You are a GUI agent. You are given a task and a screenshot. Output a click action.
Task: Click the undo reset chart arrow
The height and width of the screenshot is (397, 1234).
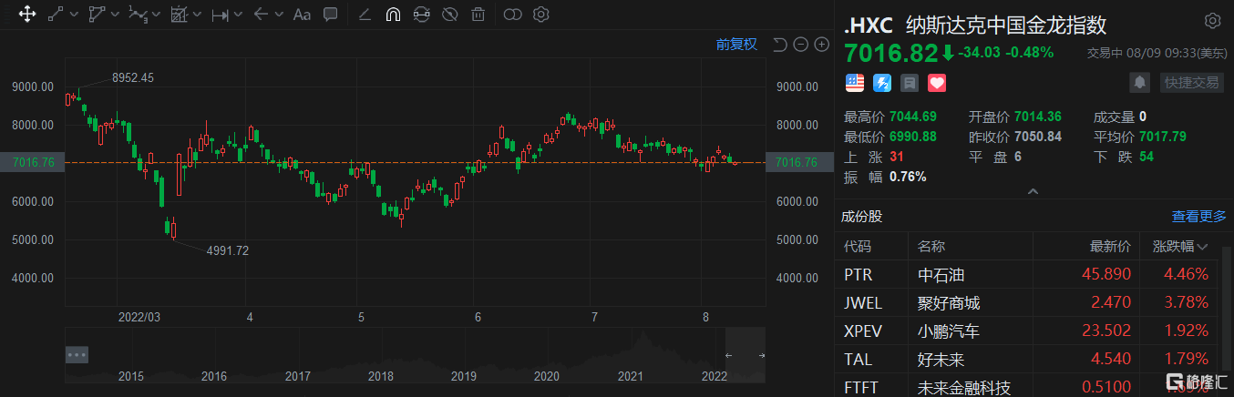click(779, 45)
